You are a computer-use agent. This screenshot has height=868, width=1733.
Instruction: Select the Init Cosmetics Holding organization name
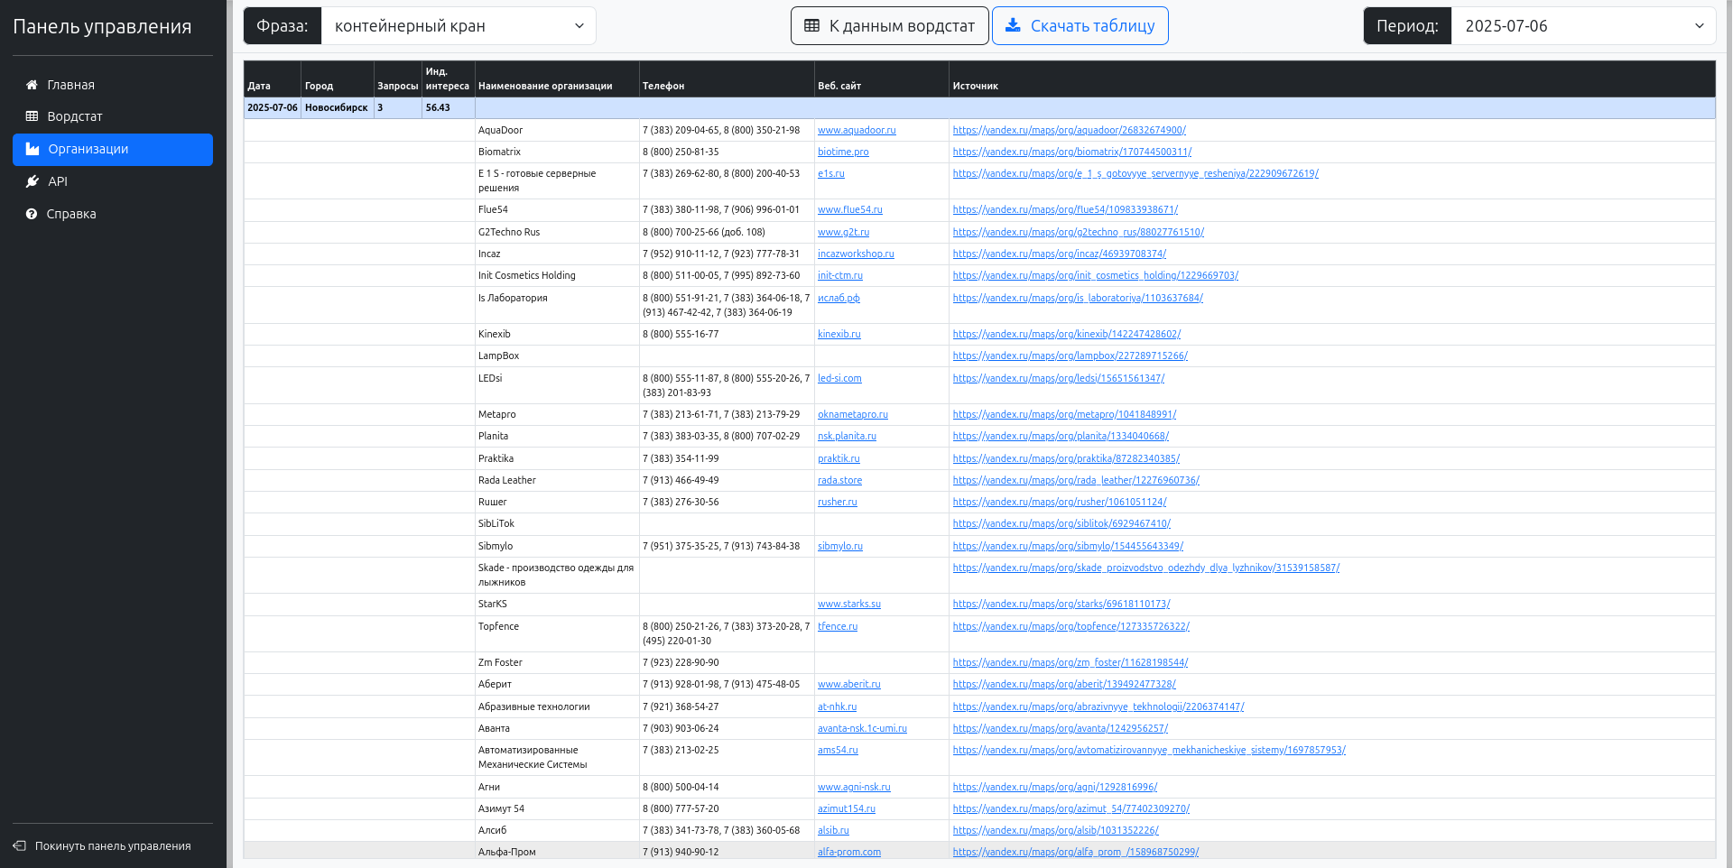pyautogui.click(x=527, y=275)
